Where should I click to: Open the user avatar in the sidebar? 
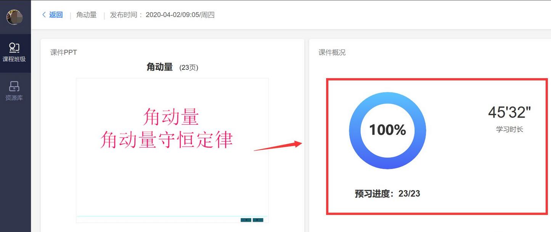(x=14, y=17)
